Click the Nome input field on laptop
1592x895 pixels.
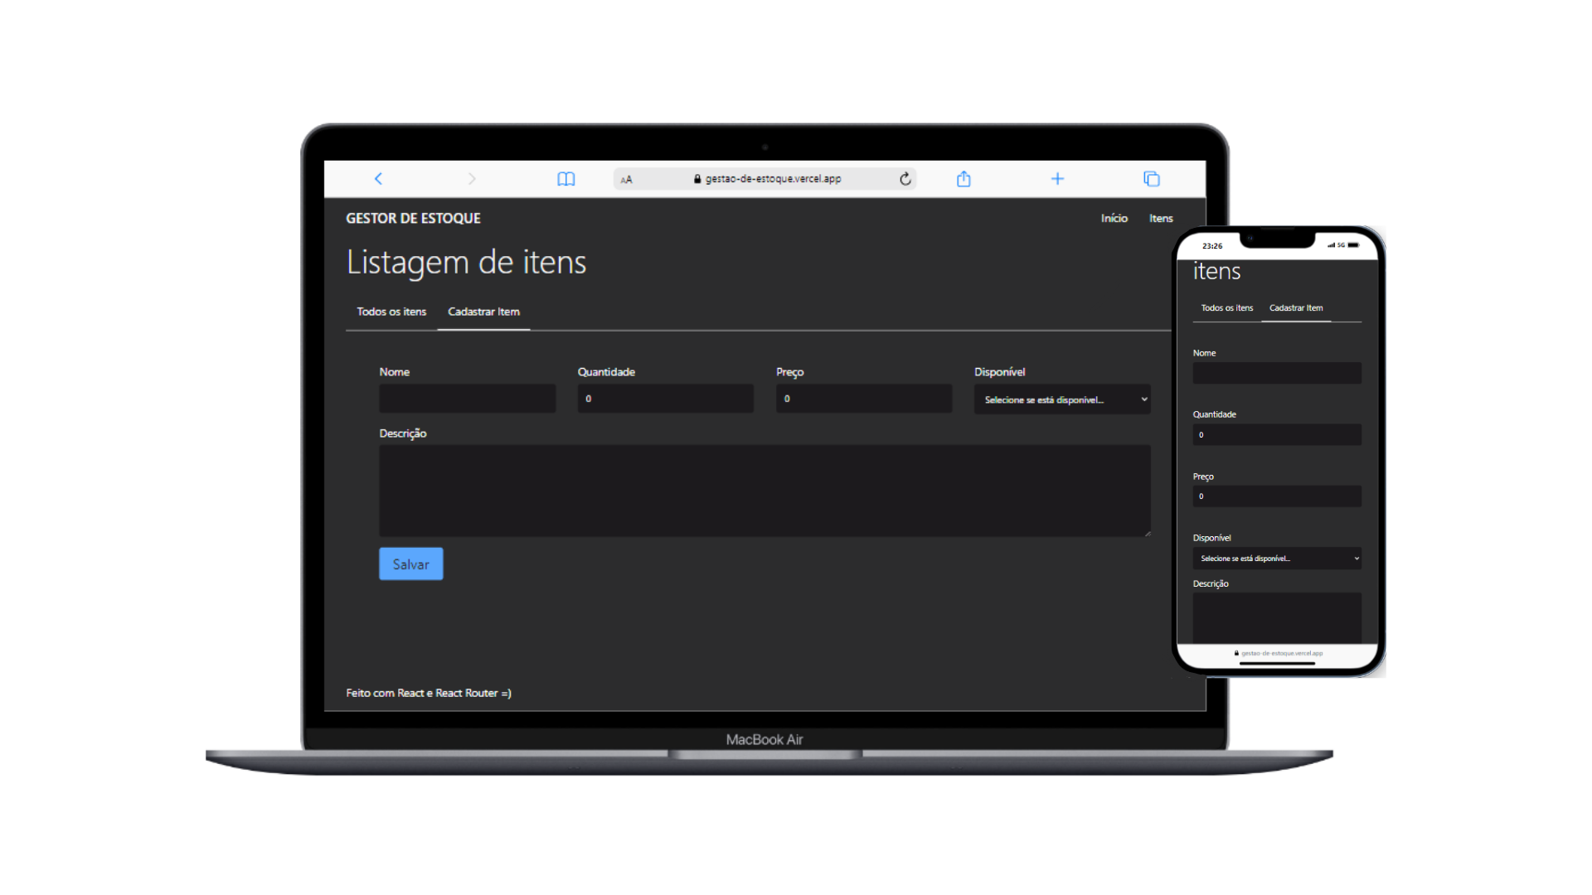(x=467, y=399)
